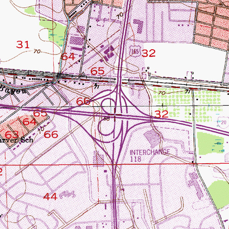Click the elevation value "55" near the crosshair
The height and width of the screenshot is (229, 229).
point(107,119)
